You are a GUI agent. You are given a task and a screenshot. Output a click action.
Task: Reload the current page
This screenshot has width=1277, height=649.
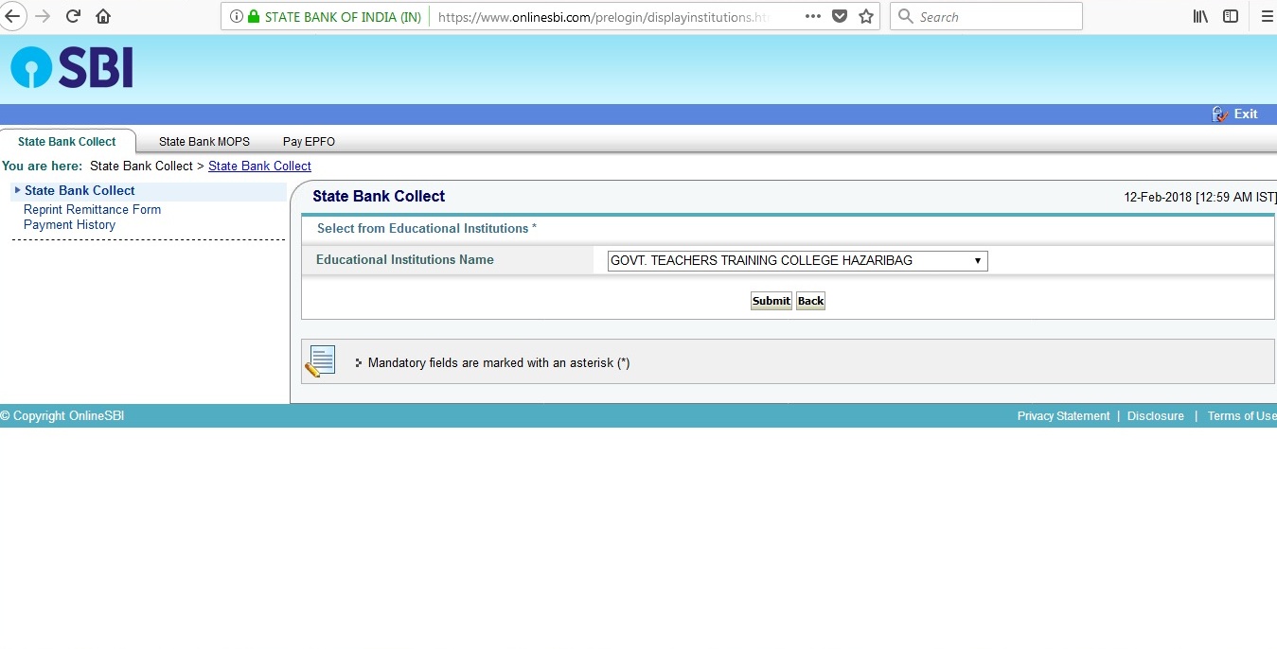click(73, 16)
